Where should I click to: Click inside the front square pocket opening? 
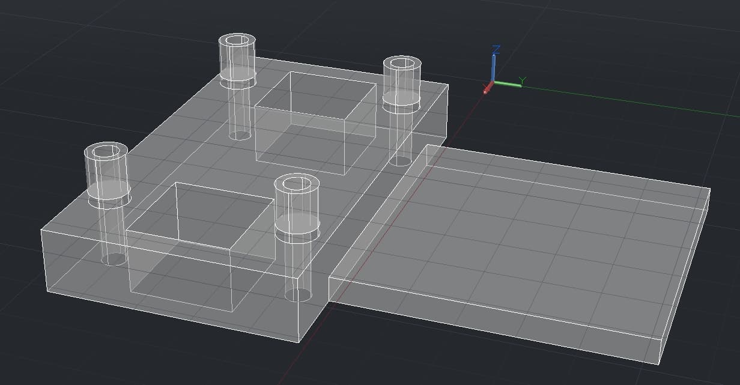point(200,215)
